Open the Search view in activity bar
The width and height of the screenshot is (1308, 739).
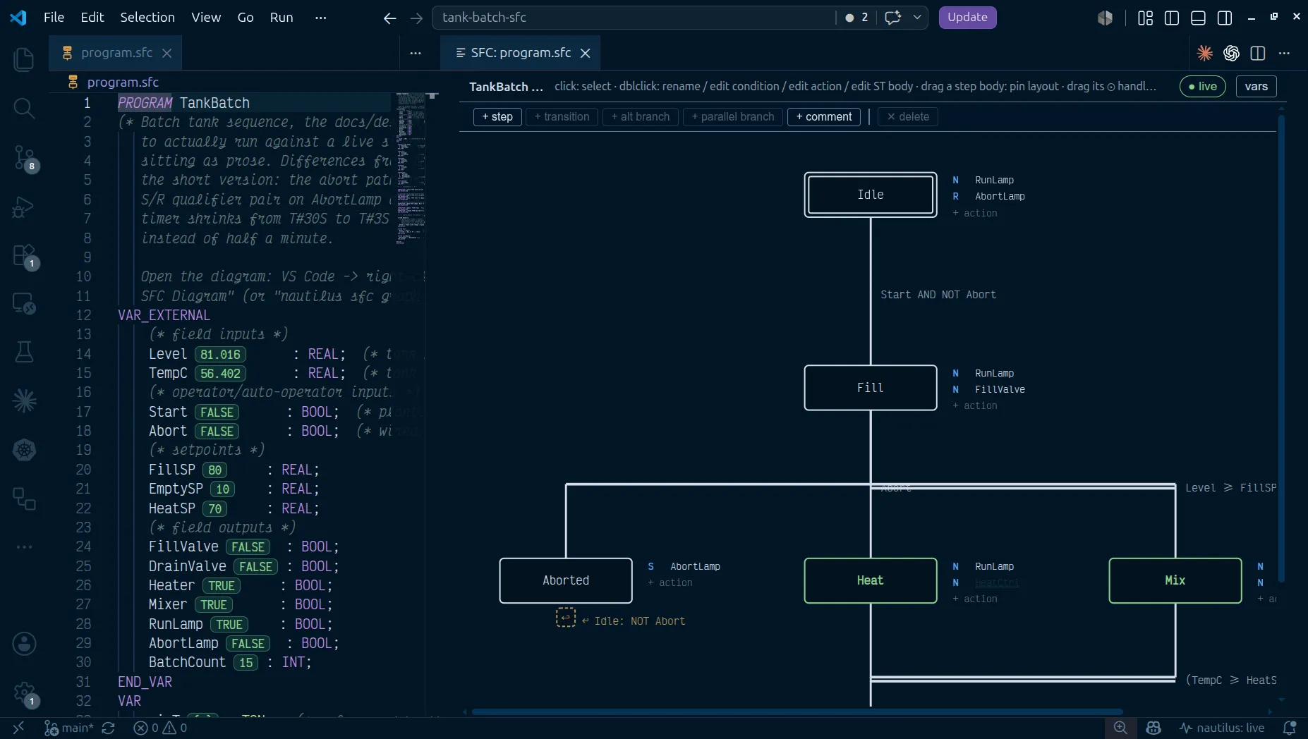point(24,108)
